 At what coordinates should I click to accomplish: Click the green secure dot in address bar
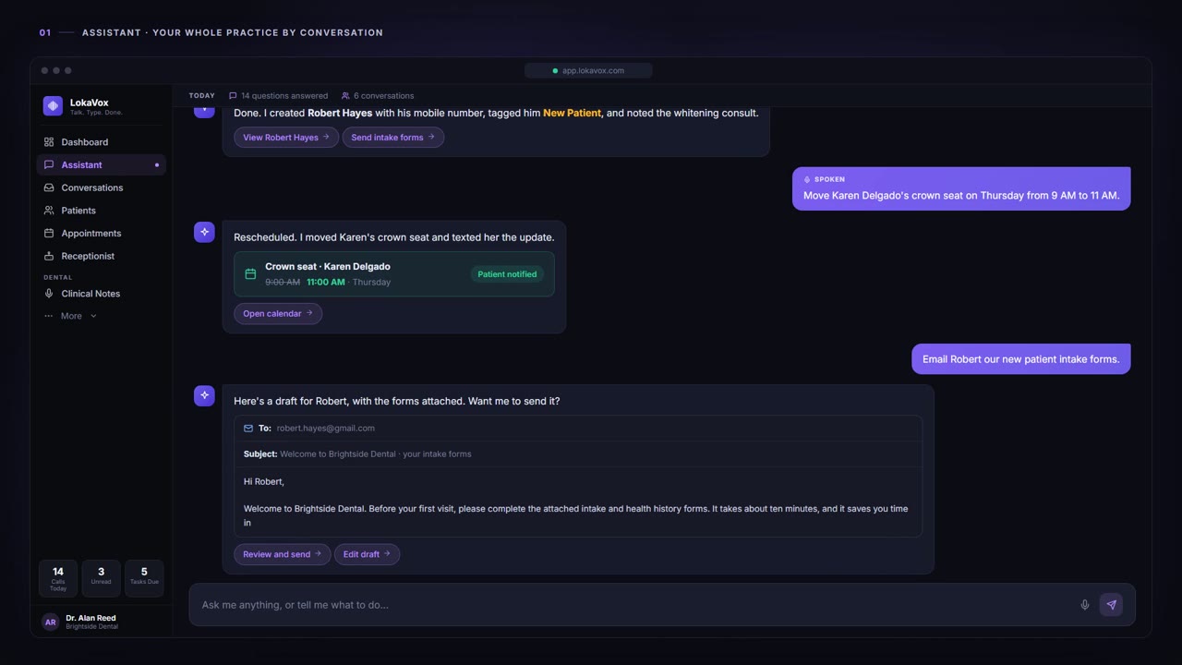(555, 71)
